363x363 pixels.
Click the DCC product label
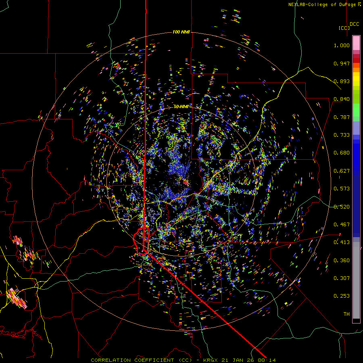355,24
